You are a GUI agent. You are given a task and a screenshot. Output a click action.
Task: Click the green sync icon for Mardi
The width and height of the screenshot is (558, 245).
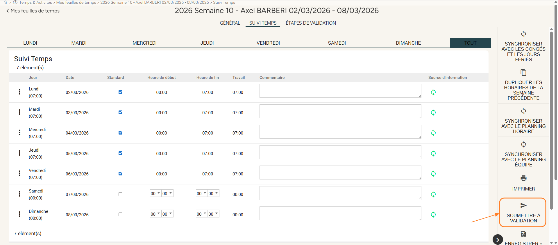tap(433, 112)
